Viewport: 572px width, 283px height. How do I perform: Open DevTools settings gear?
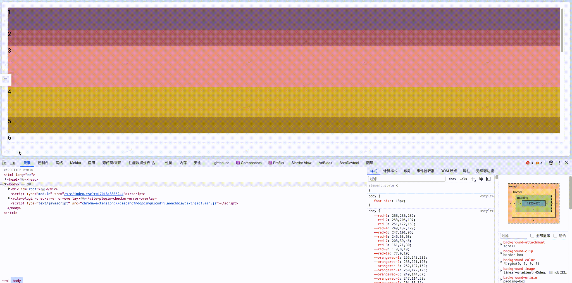pyautogui.click(x=551, y=163)
